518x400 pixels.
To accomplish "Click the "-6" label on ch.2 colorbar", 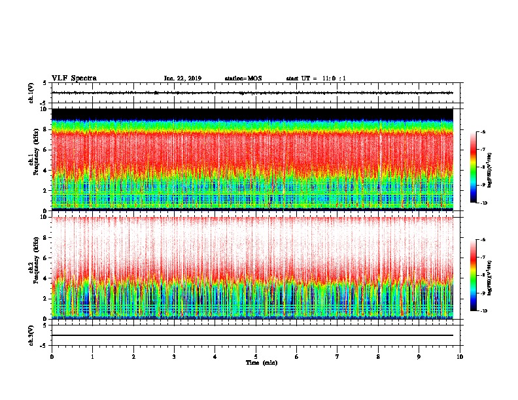I will 483,240.
